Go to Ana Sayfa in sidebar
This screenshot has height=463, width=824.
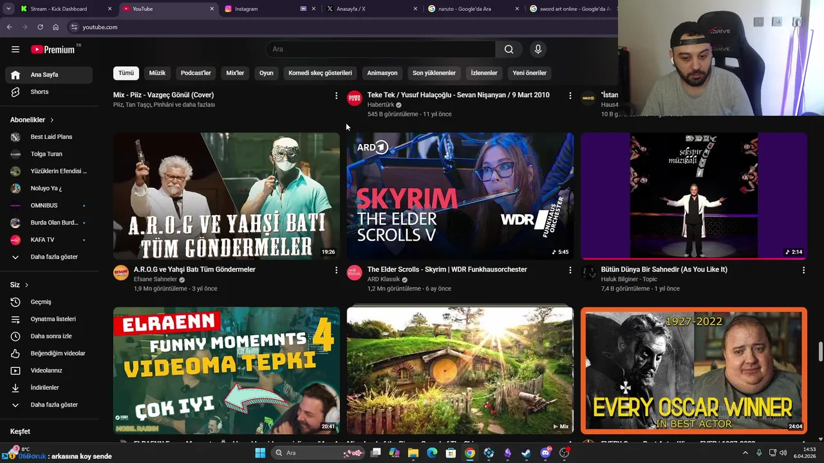tap(49, 75)
